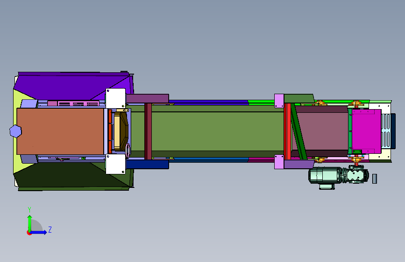Select the upper pink corner bracket

279,101
